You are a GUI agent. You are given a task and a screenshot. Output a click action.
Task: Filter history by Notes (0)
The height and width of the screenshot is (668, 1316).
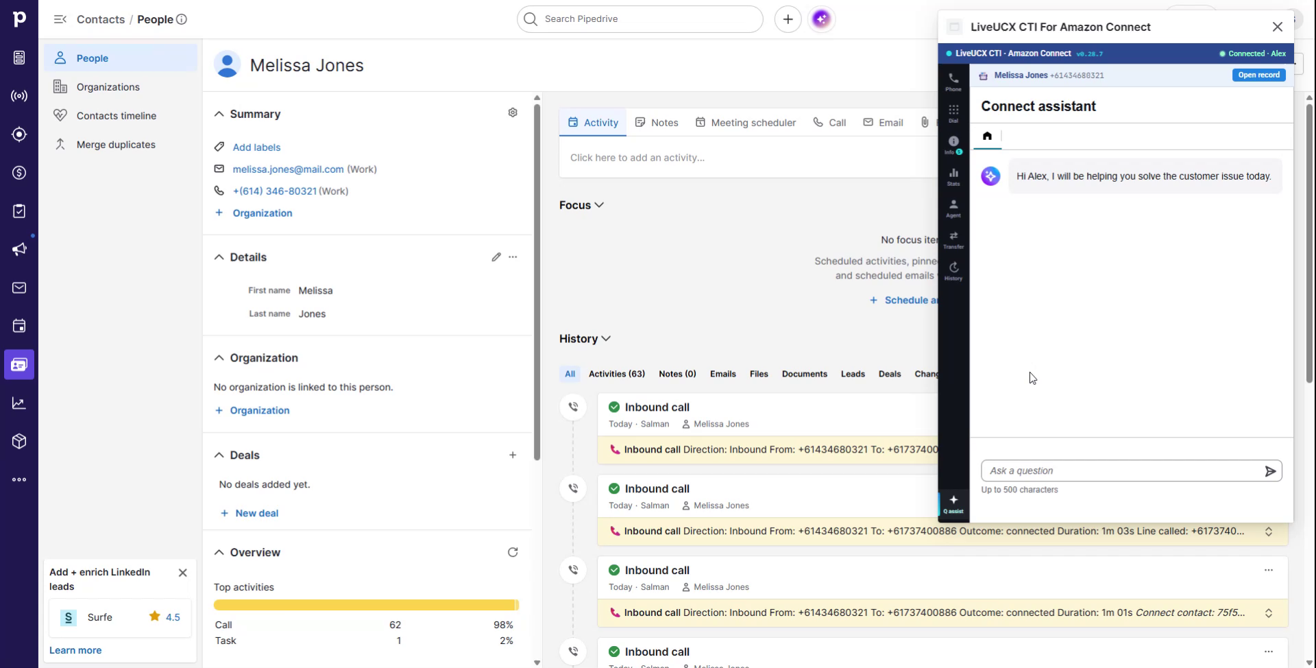[x=677, y=374]
